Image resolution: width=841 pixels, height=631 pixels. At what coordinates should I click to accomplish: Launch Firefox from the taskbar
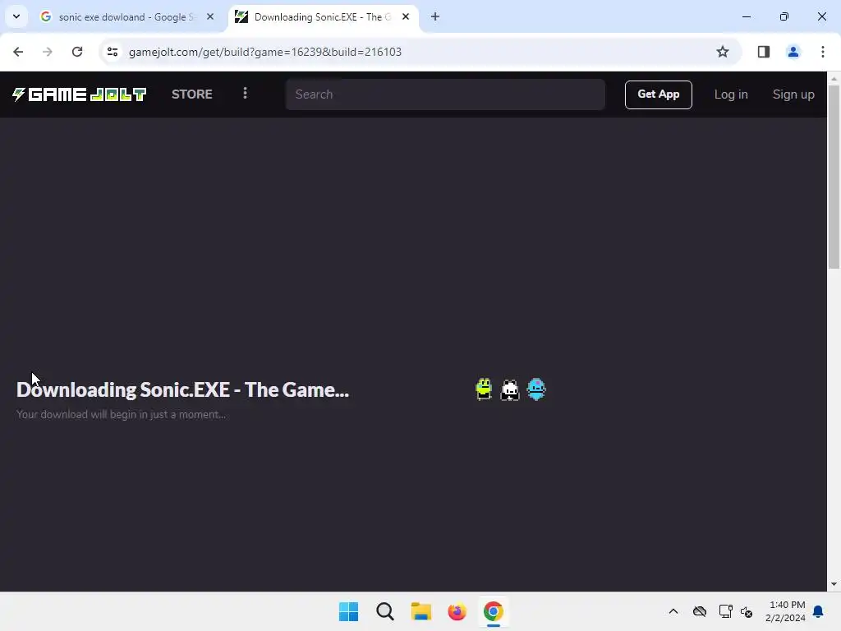point(457,611)
